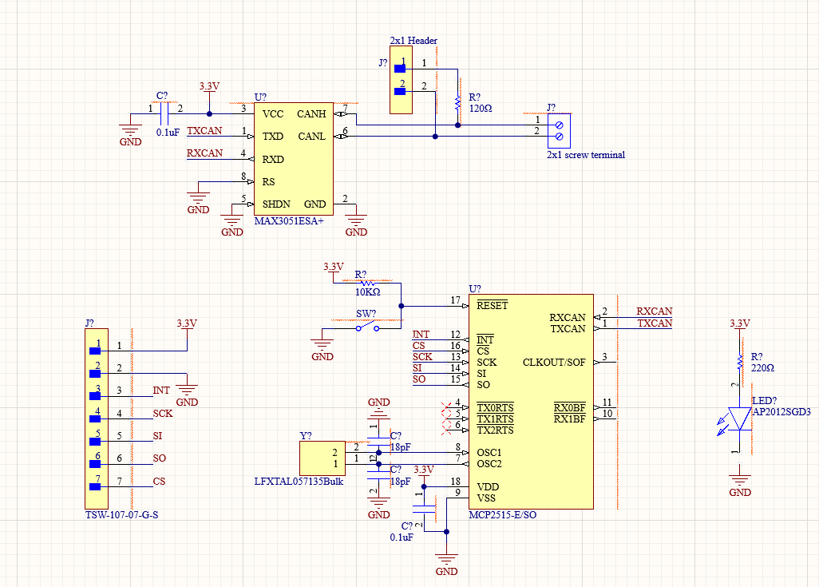Click the 3.3V power port above LED resistor

coord(740,324)
